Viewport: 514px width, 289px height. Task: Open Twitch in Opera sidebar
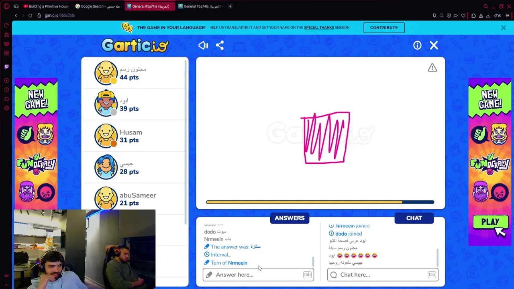pyautogui.click(x=6, y=67)
